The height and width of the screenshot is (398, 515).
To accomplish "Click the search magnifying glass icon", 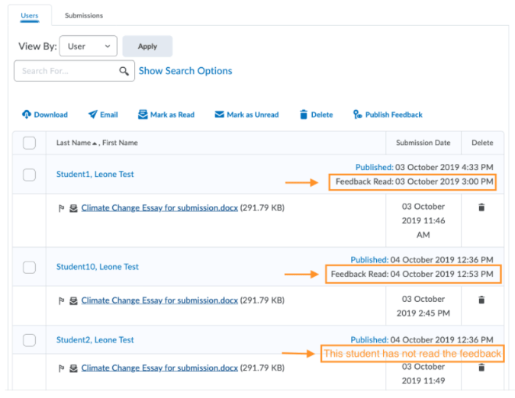I will pyautogui.click(x=124, y=71).
